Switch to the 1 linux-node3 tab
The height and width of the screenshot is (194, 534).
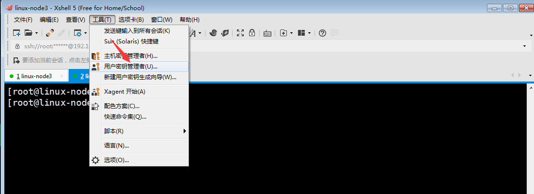34,76
